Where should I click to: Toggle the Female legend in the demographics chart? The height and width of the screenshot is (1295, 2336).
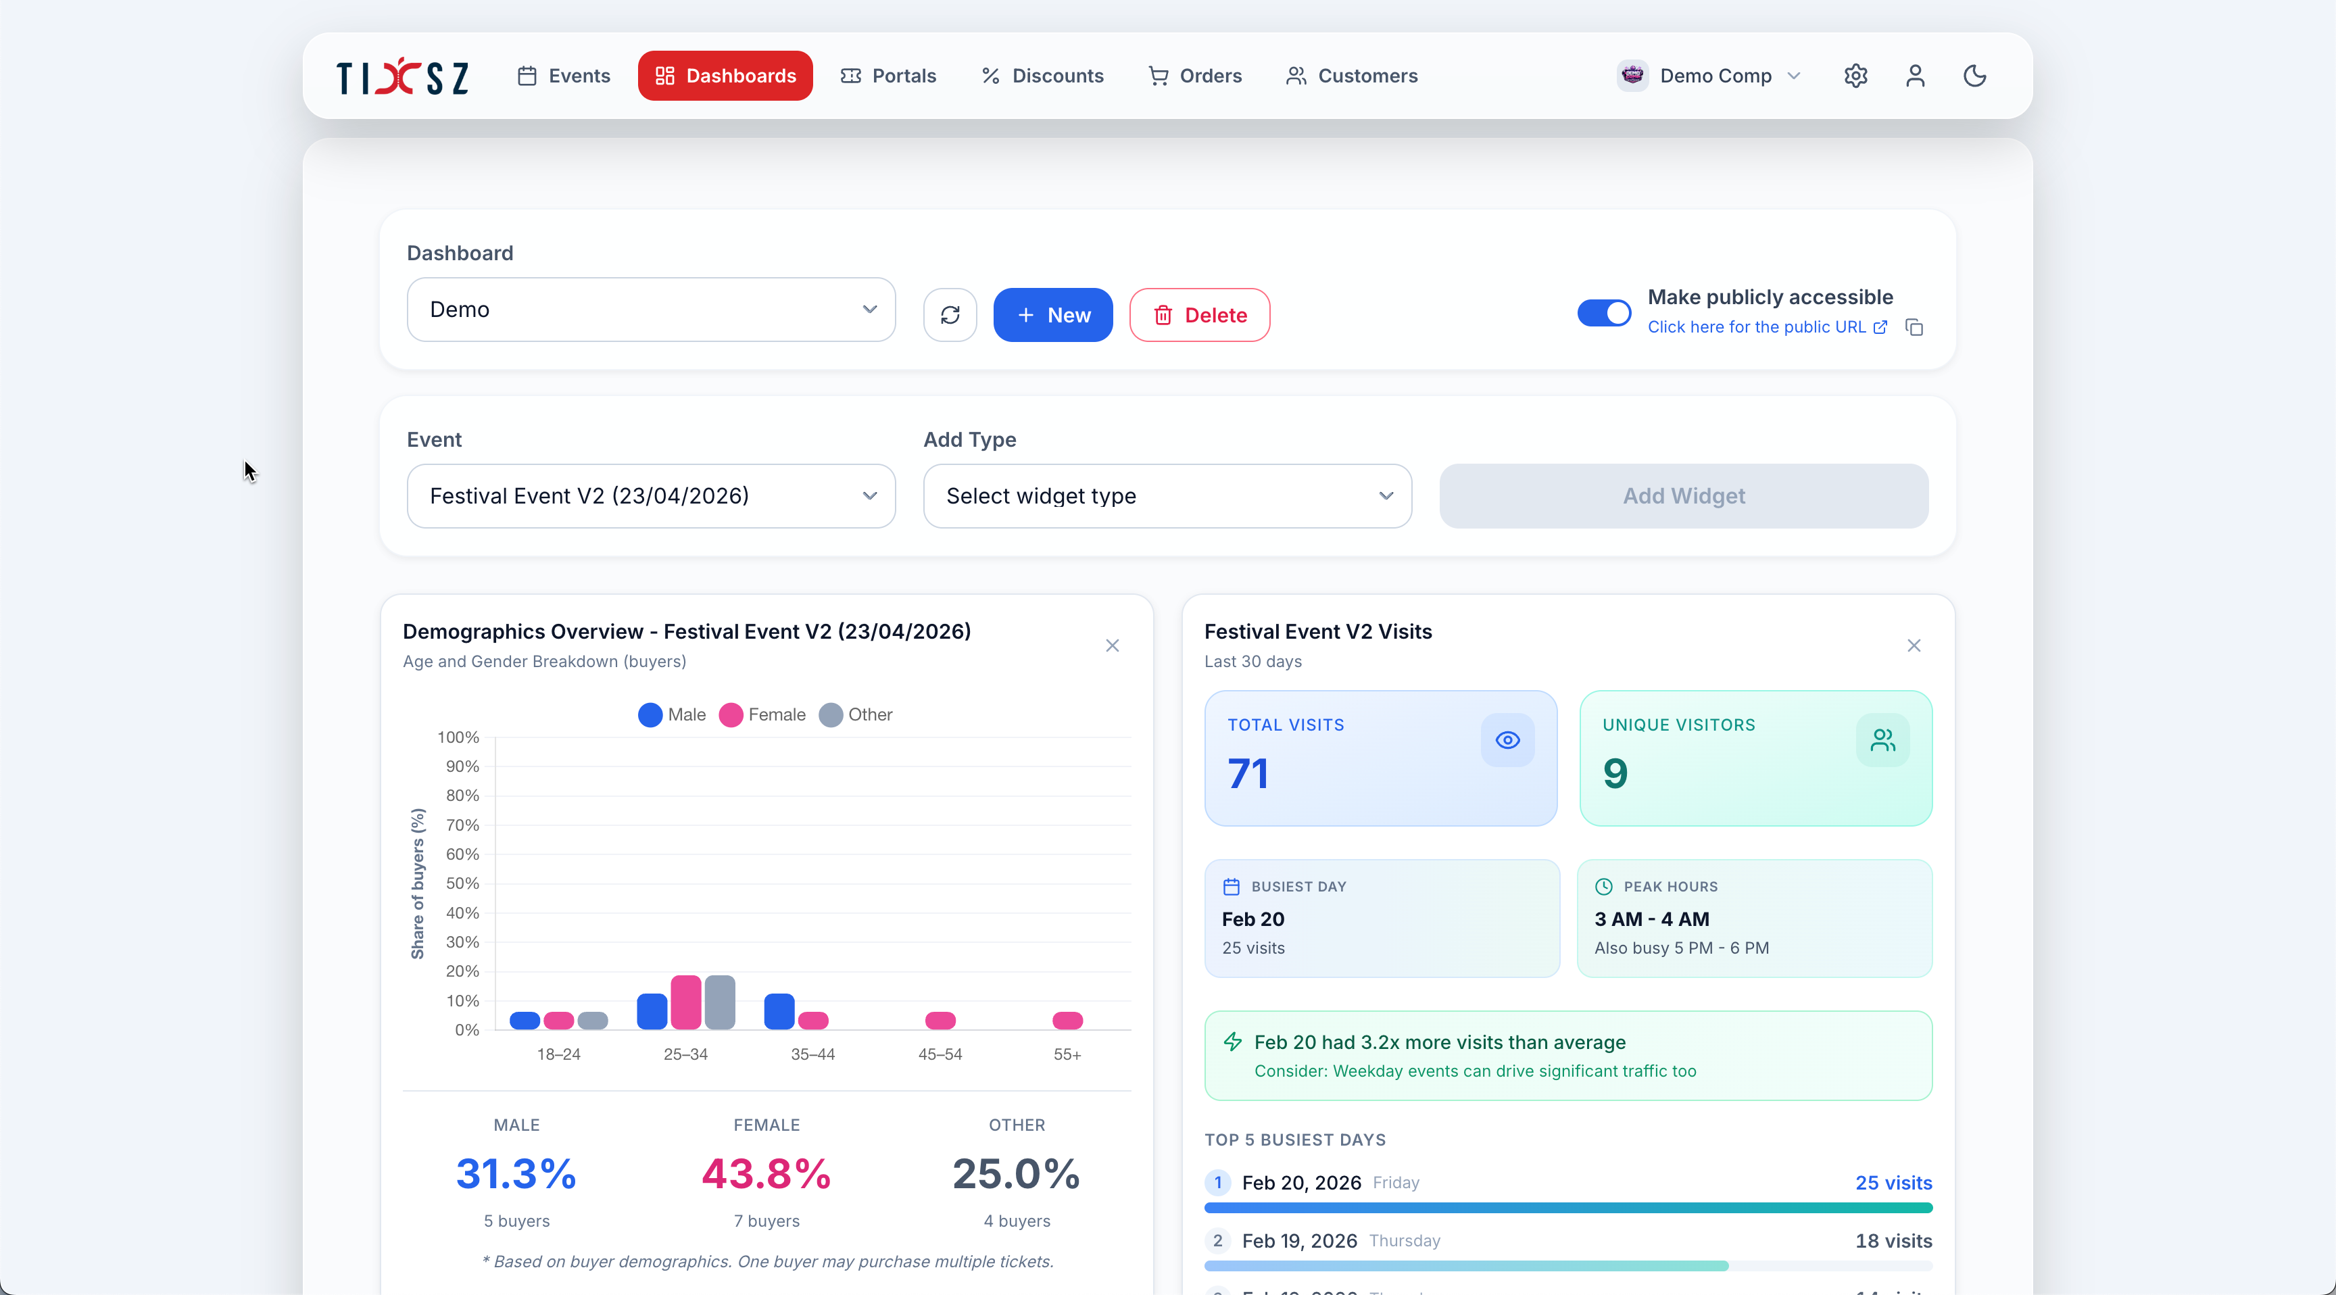point(762,714)
